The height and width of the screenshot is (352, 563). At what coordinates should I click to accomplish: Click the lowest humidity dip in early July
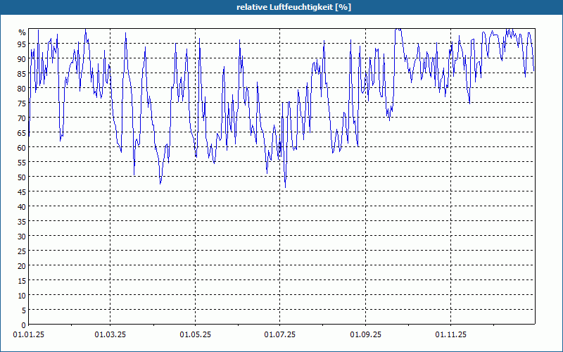point(286,187)
